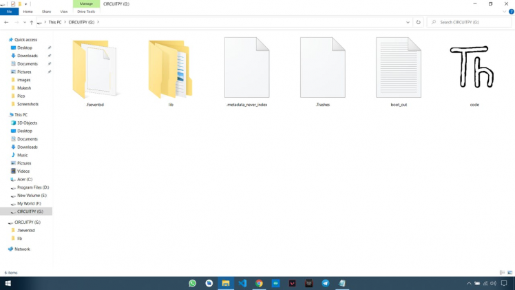Screen dimensions: 515x290
Task: Open Action Center notifications icon
Action: coord(504,283)
